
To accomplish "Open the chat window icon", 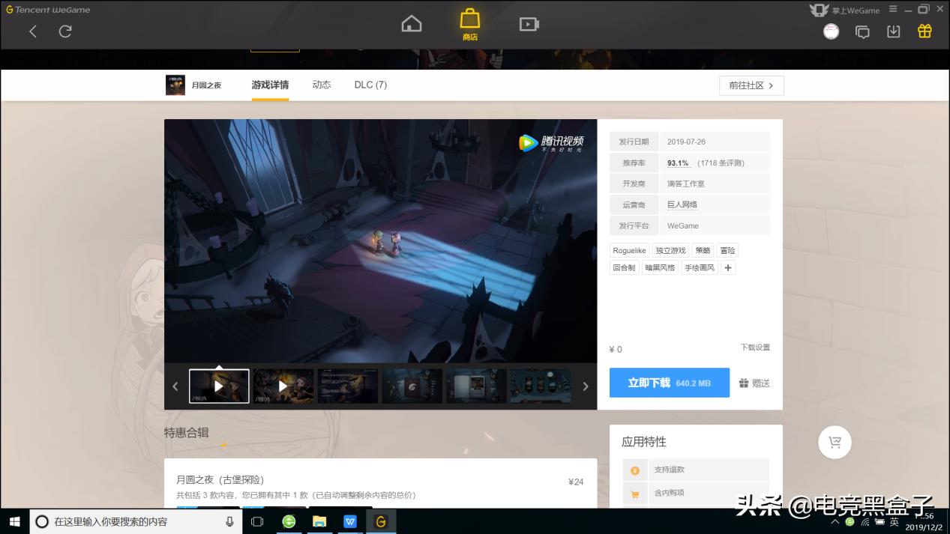I will [x=863, y=31].
